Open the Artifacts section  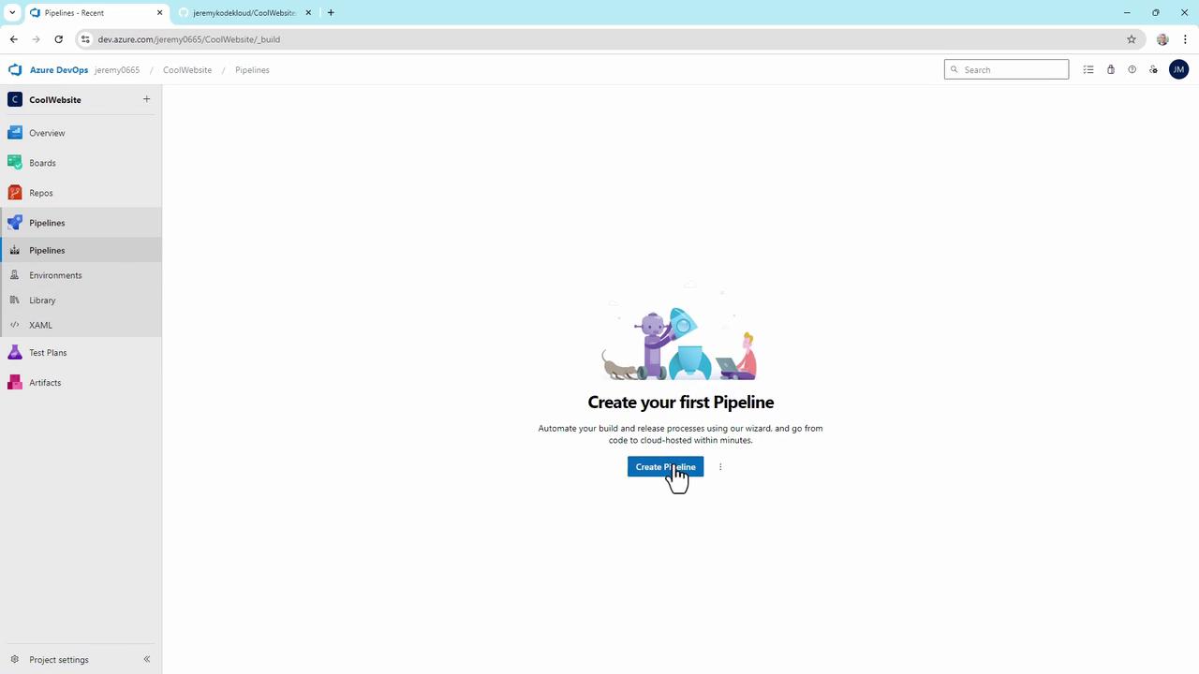pos(44,383)
